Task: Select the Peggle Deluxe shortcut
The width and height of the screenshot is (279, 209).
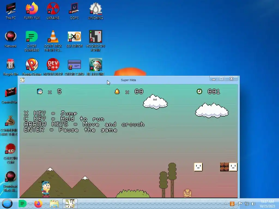Action: pyautogui.click(x=32, y=67)
